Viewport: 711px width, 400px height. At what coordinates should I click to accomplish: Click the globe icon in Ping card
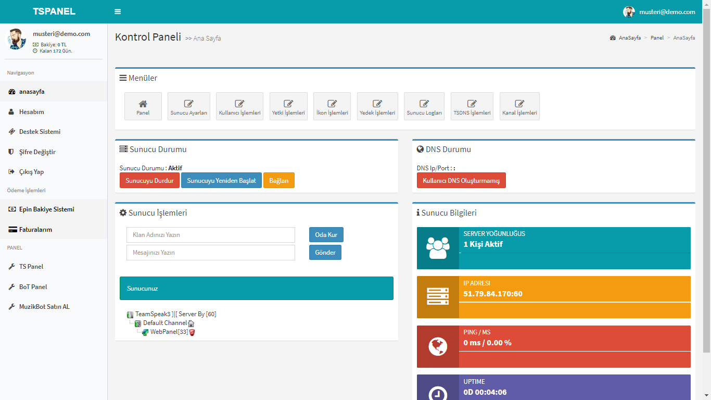(x=438, y=346)
